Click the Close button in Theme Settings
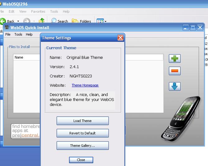The height and width of the screenshot is (166, 208). (x=81, y=160)
